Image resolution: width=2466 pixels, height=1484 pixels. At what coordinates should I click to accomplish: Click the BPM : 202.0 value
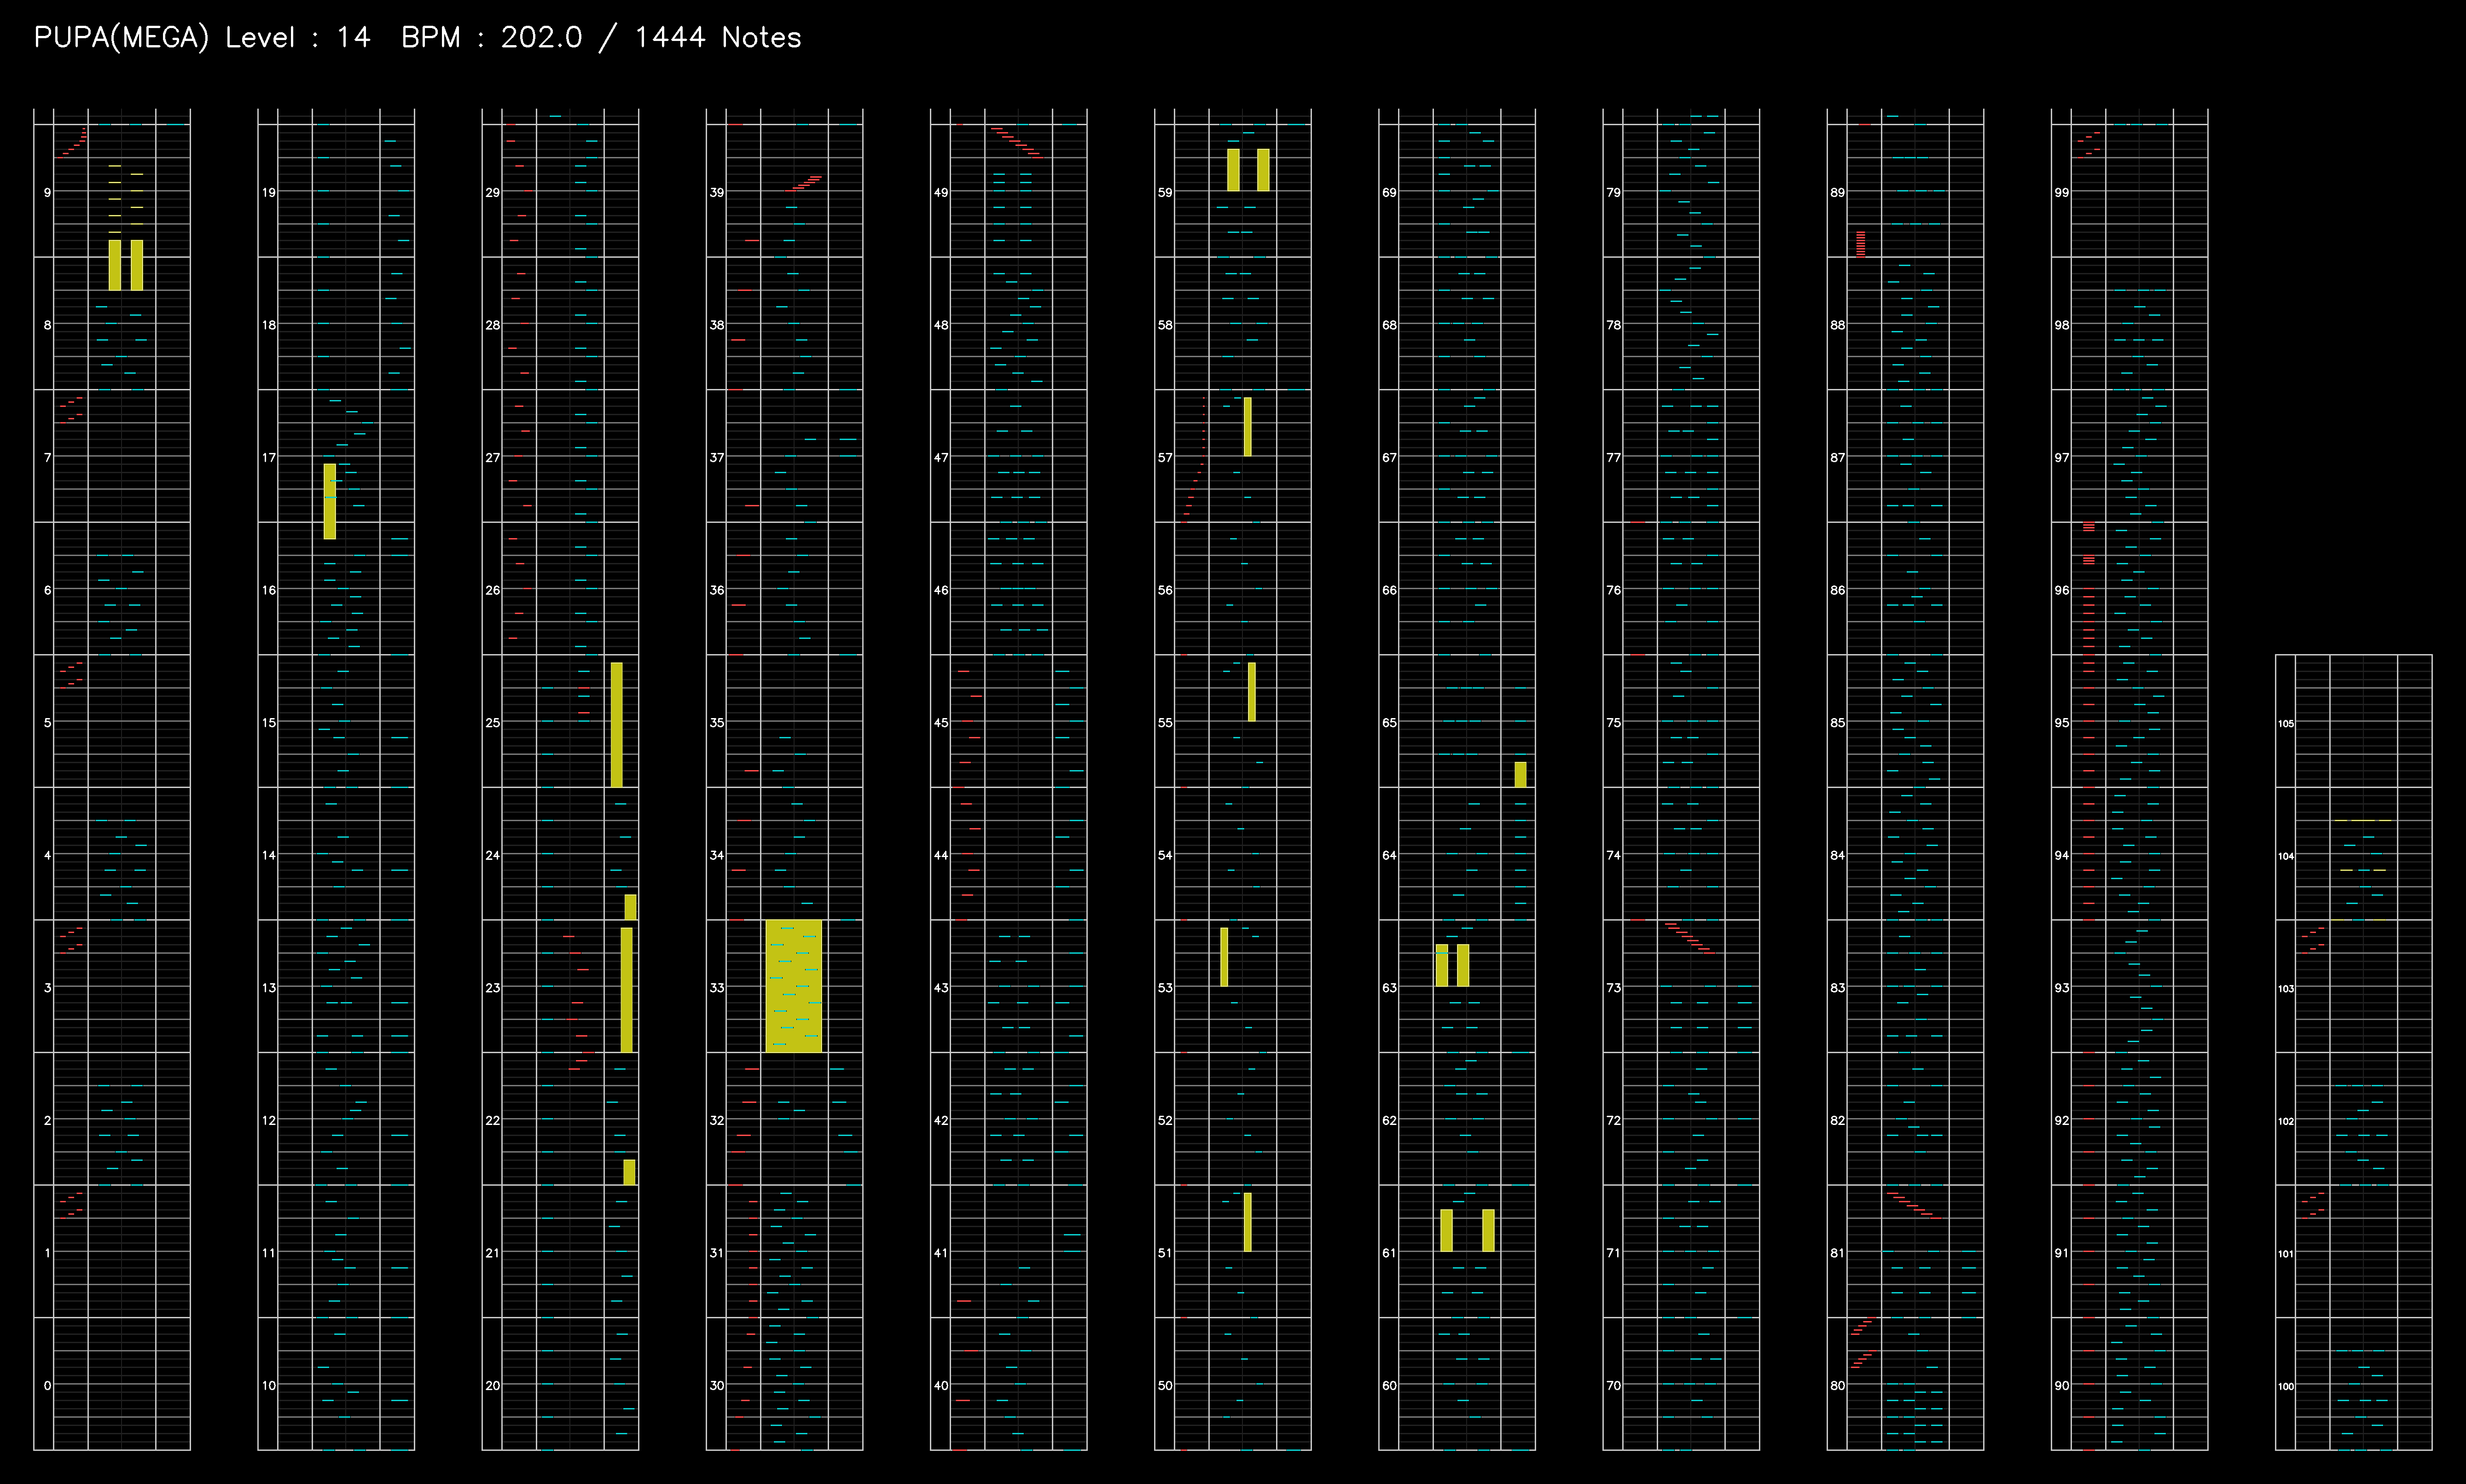pos(491,38)
